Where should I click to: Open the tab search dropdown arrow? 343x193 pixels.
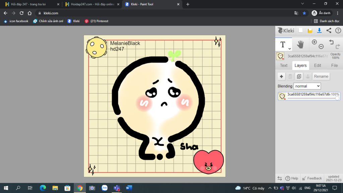pos(302,4)
